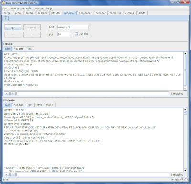Viewport: 191px width, 184px height.
Task: Click the GET / HTTP/1.1 request line
Action: (x=13, y=54)
